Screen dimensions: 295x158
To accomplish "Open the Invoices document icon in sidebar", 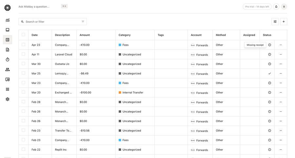I will (8, 50).
